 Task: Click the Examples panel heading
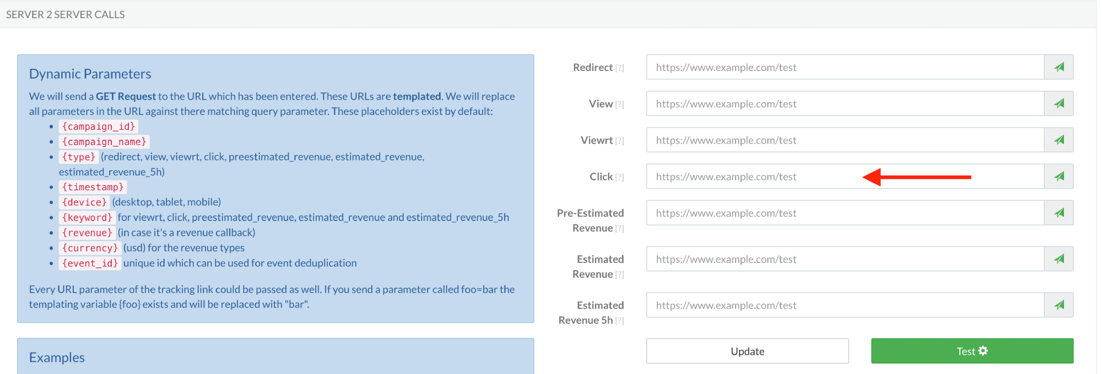57,358
